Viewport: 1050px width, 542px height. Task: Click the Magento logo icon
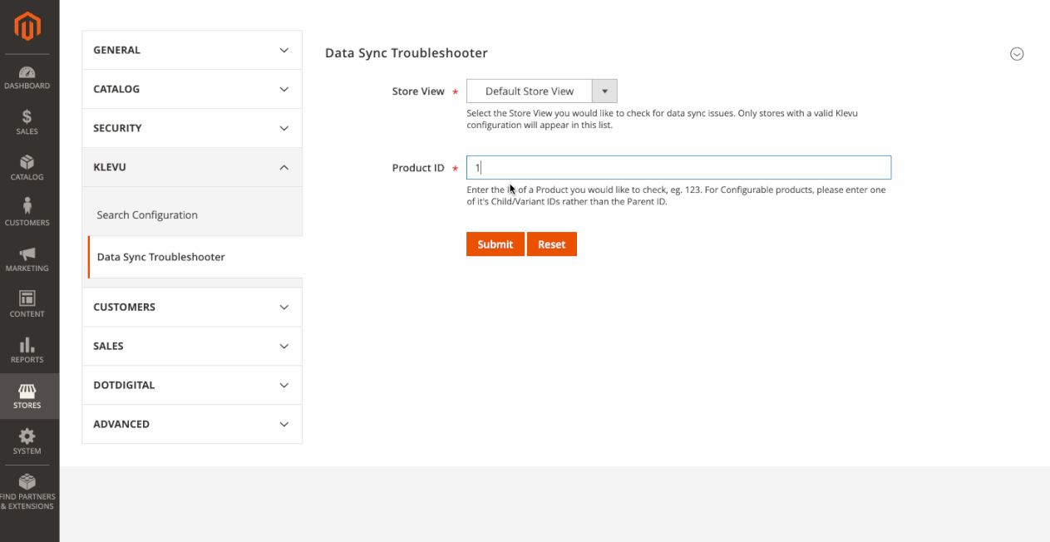point(27,27)
